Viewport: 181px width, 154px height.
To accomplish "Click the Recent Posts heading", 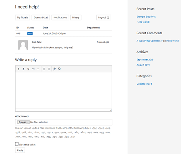I will click(x=145, y=9).
